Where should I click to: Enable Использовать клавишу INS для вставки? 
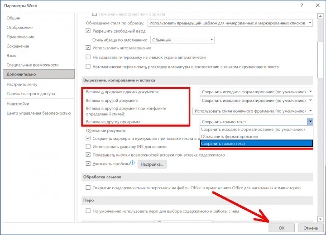pyautogui.click(x=88, y=147)
